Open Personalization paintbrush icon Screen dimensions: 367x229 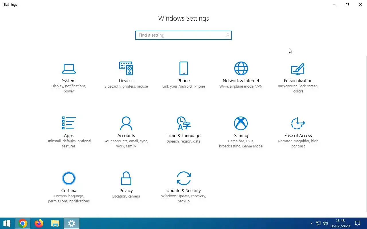[298, 69]
